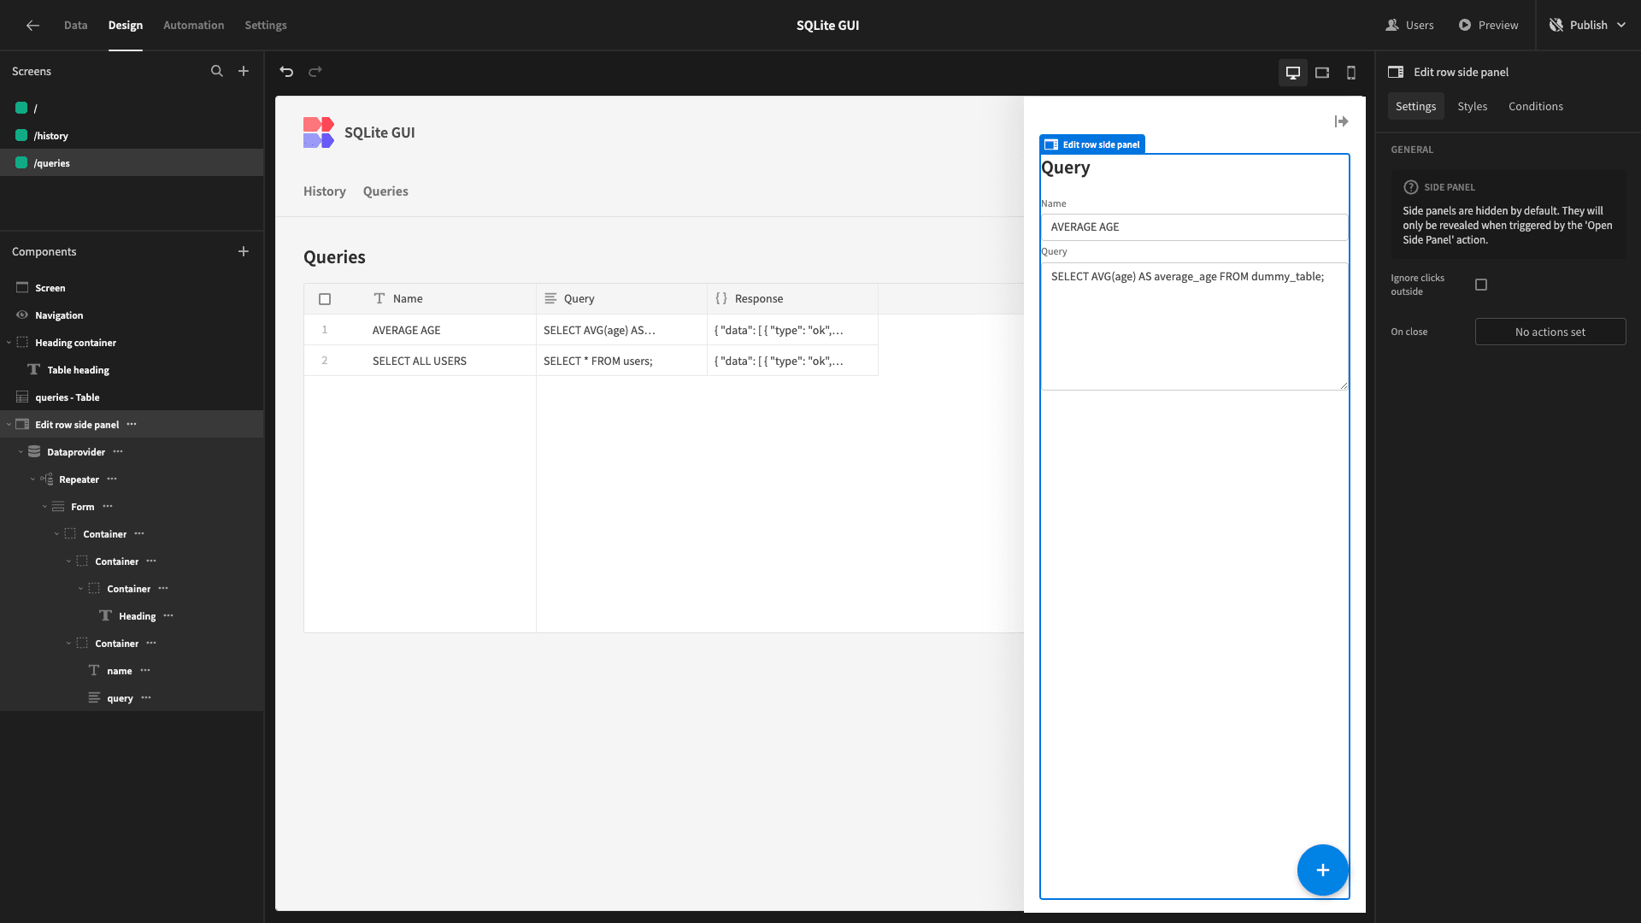Screen dimensions: 1641x923
Task: Open the Styles tab
Action: 1472,106
